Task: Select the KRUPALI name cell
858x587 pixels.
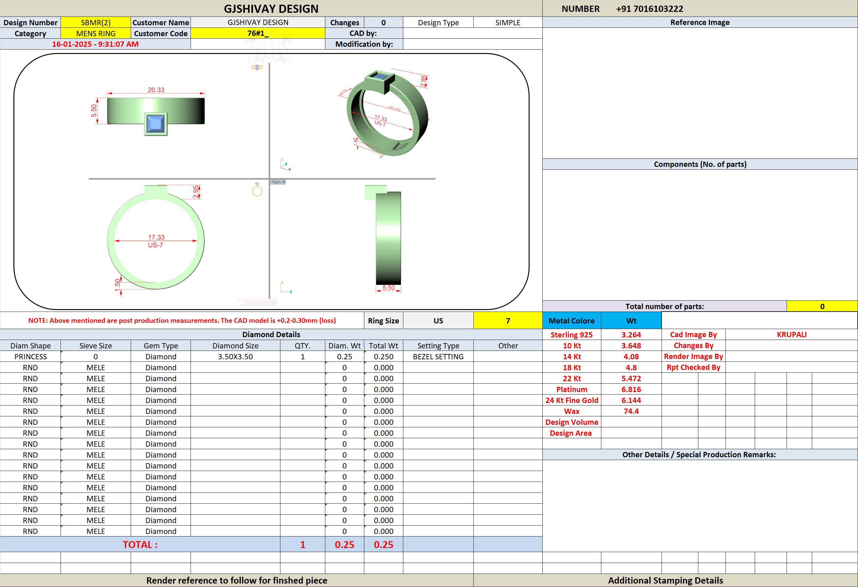Action: [x=792, y=334]
